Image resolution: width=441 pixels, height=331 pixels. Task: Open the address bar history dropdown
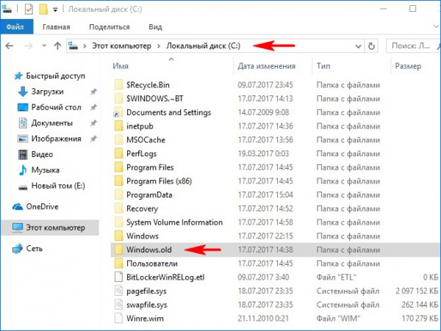coord(358,46)
